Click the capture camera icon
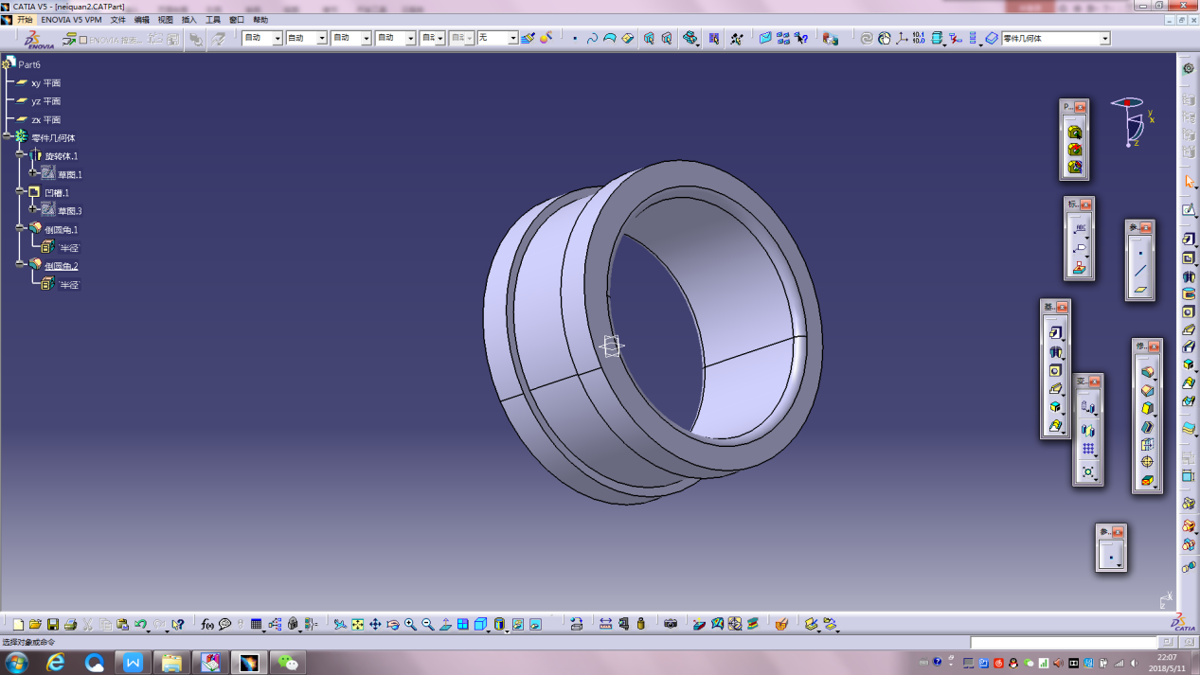The height and width of the screenshot is (675, 1200). (x=671, y=625)
